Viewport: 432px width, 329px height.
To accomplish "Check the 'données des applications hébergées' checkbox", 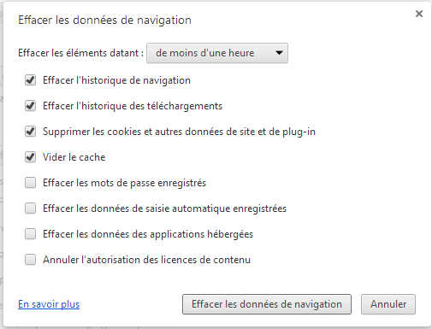I will coord(30,234).
